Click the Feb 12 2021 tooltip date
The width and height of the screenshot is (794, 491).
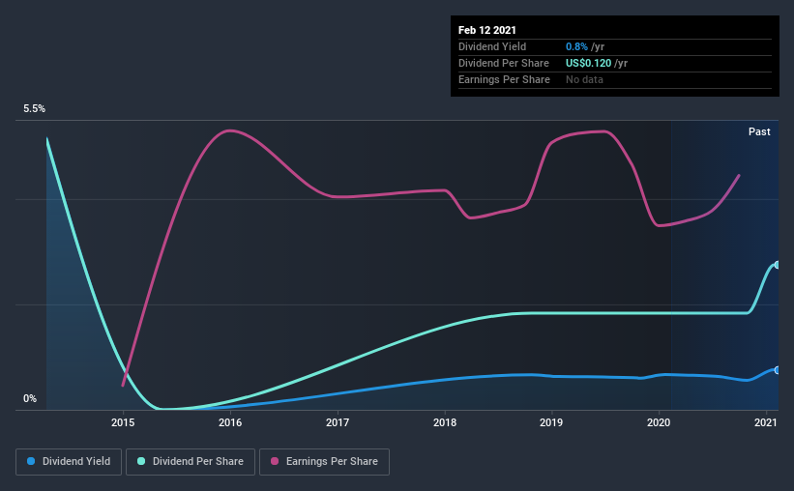point(487,30)
